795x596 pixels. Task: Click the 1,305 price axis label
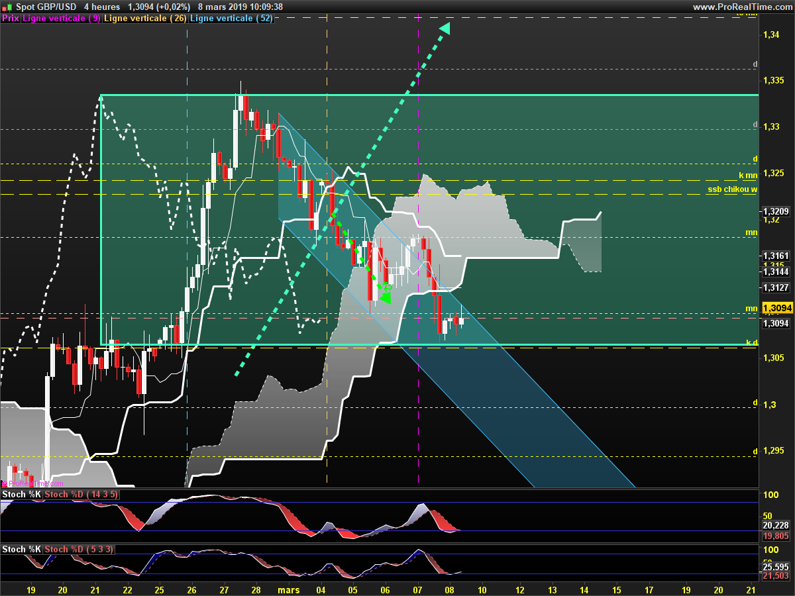pyautogui.click(x=774, y=358)
